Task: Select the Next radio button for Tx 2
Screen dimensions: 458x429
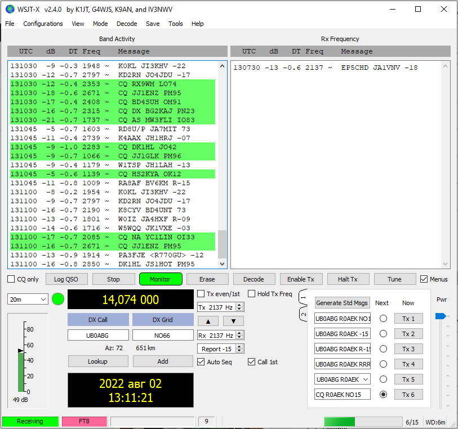Action: click(382, 333)
